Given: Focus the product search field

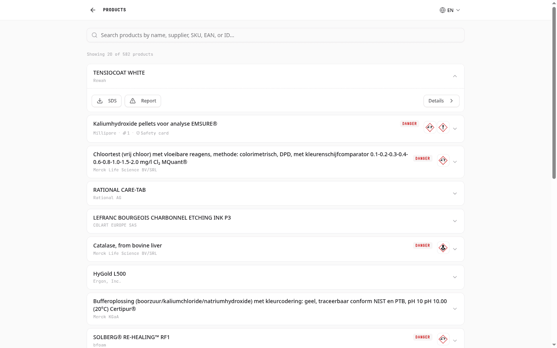Looking at the screenshot, I should click(x=275, y=35).
